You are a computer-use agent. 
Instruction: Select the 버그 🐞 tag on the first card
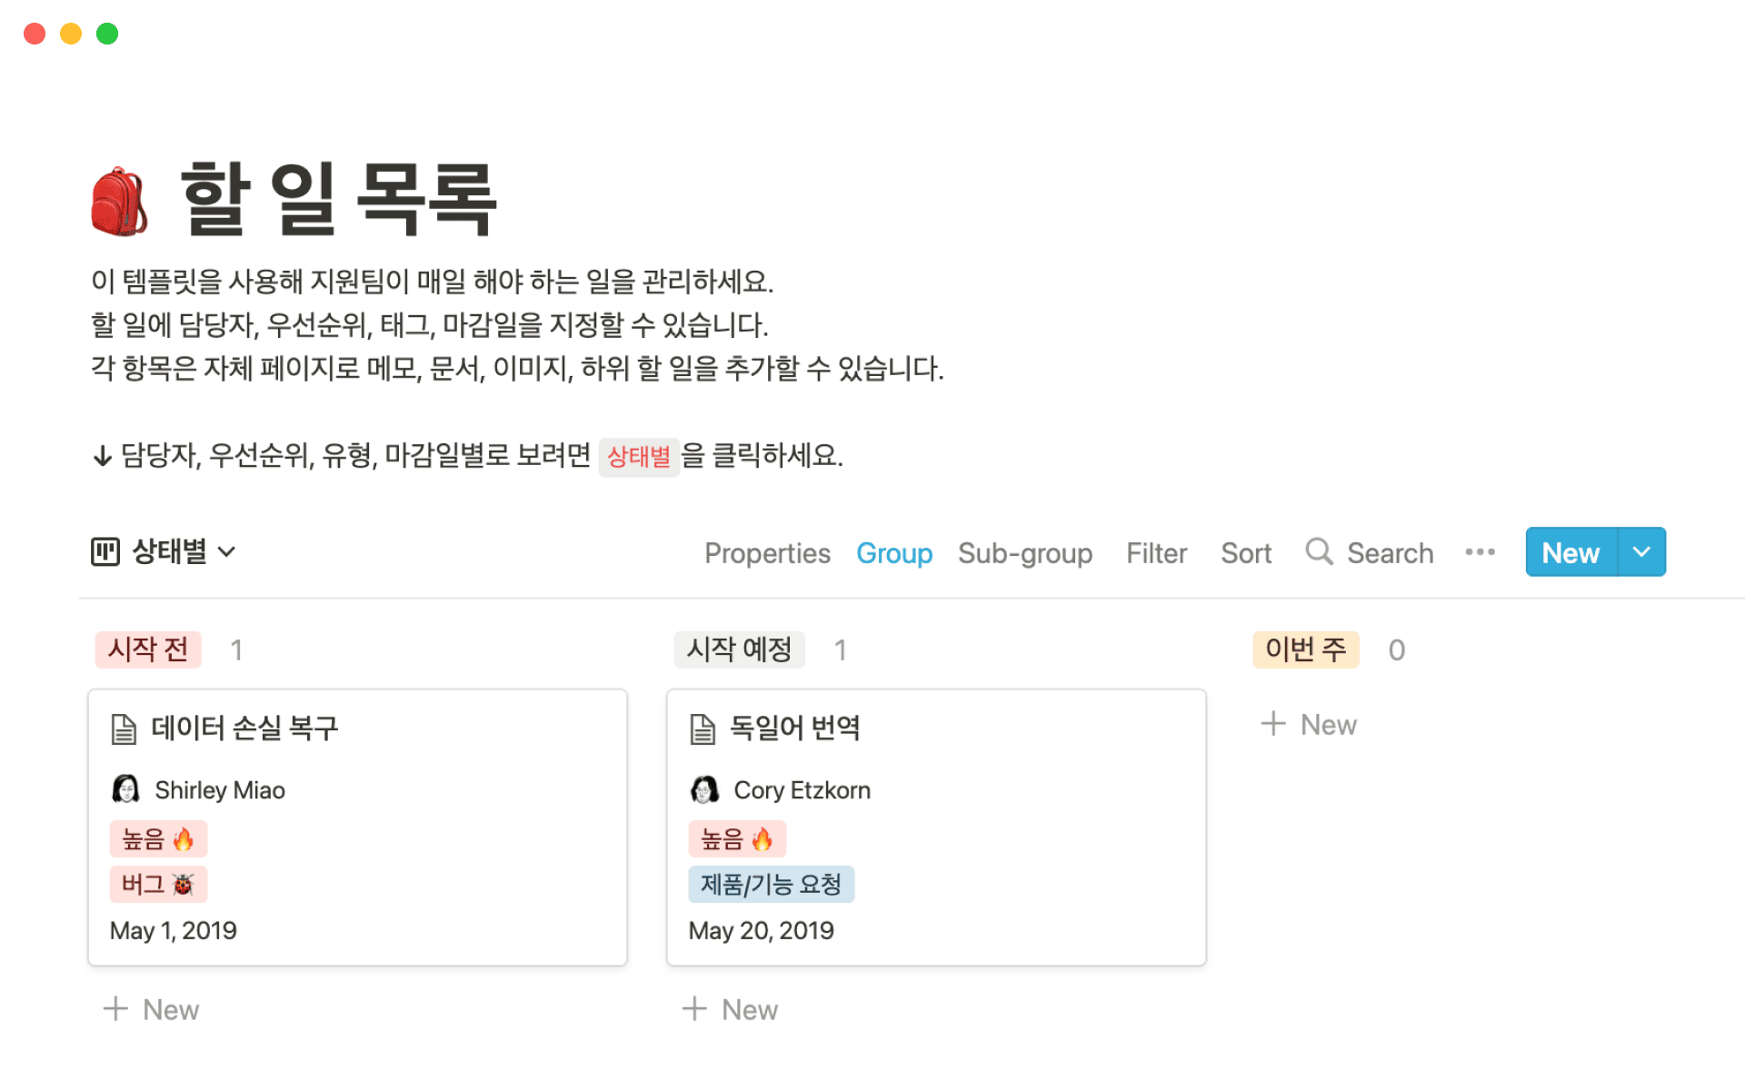[x=158, y=884]
